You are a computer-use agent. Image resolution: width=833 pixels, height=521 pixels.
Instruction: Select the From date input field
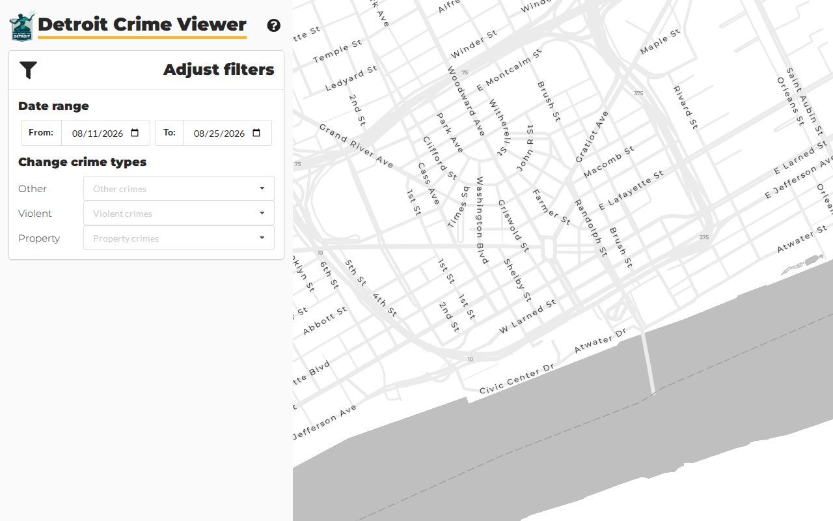(x=106, y=133)
